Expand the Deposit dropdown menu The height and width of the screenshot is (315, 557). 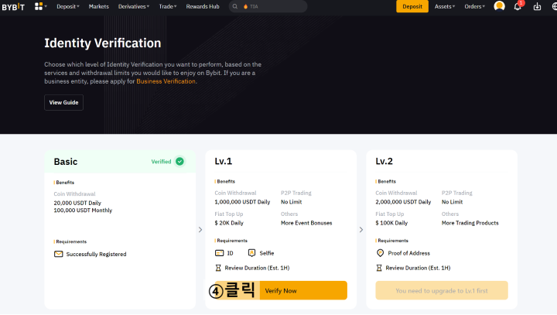tap(68, 6)
